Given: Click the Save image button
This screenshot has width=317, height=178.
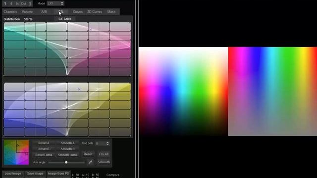Looking at the screenshot, I should (35, 174).
